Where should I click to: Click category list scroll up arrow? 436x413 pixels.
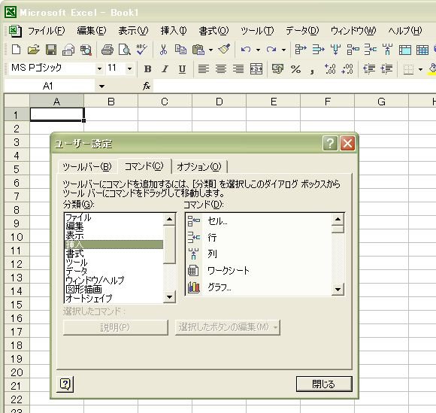[x=169, y=220]
